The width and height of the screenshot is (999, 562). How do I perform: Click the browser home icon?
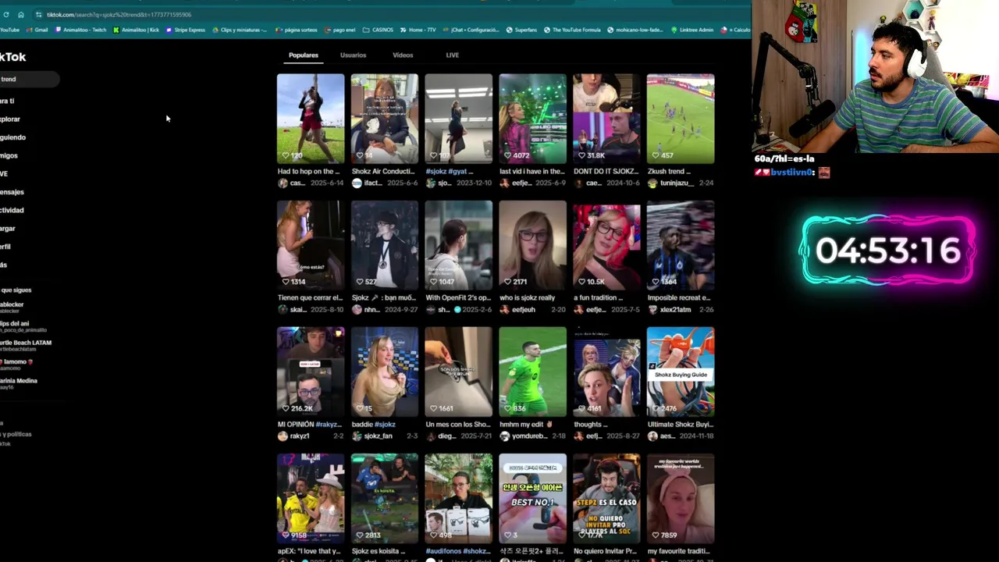20,14
